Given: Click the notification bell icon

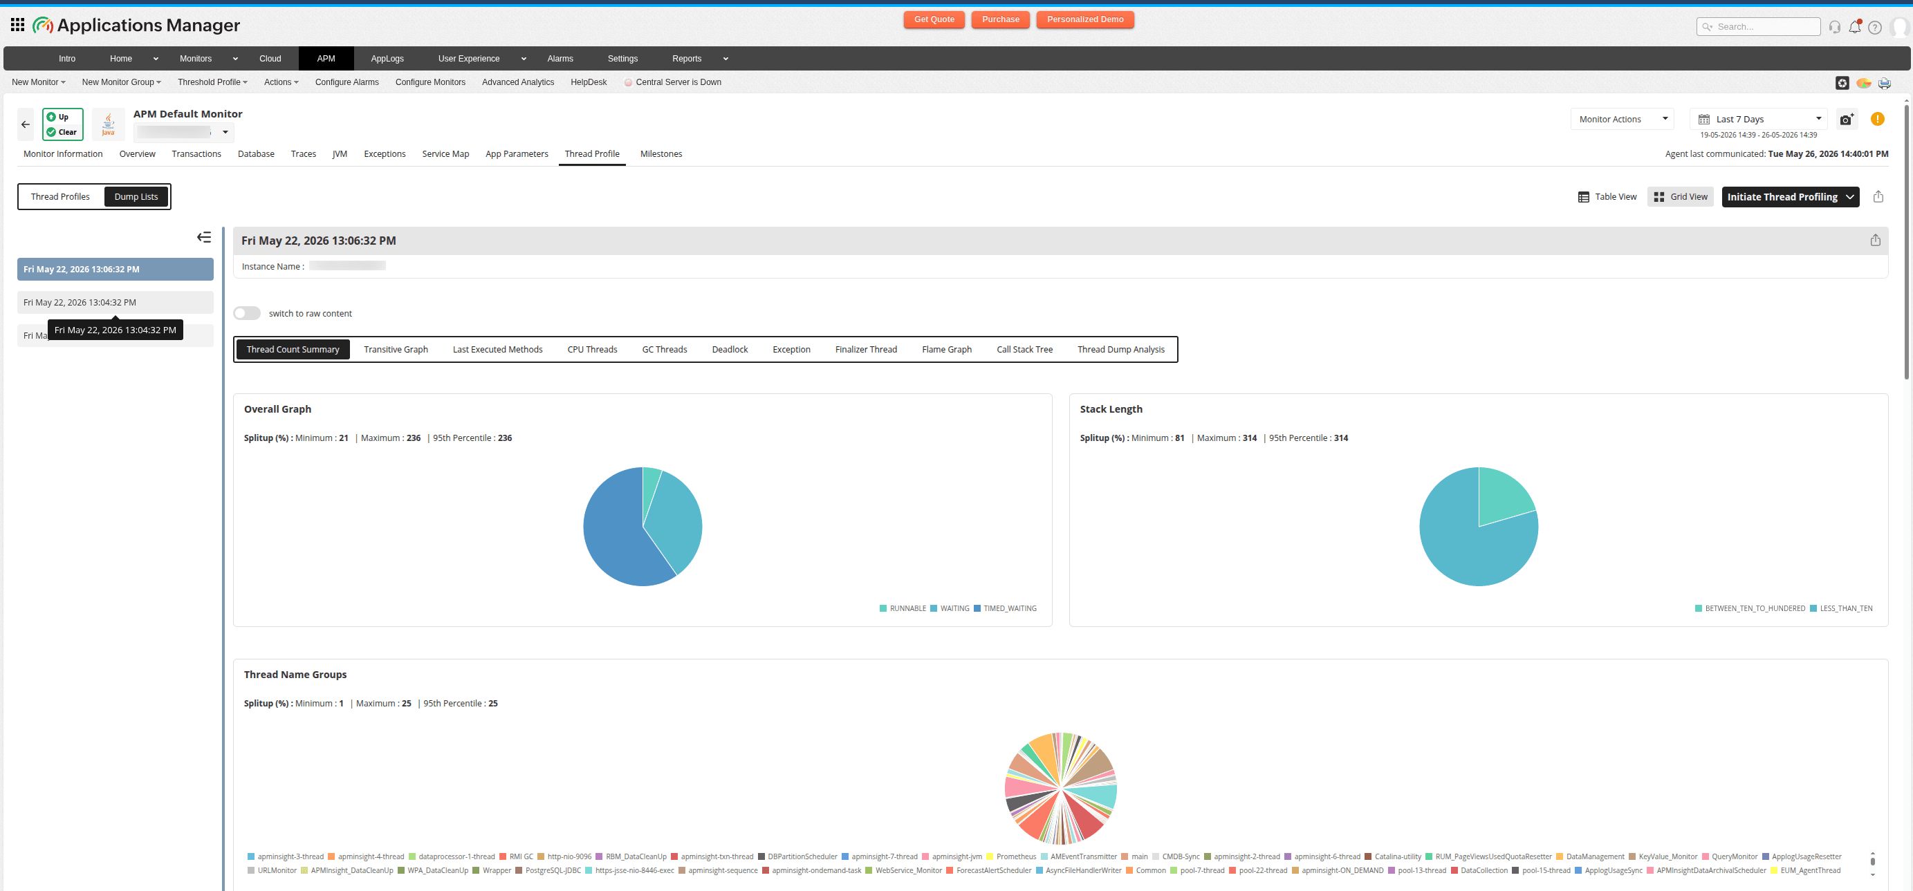Looking at the screenshot, I should (x=1854, y=27).
